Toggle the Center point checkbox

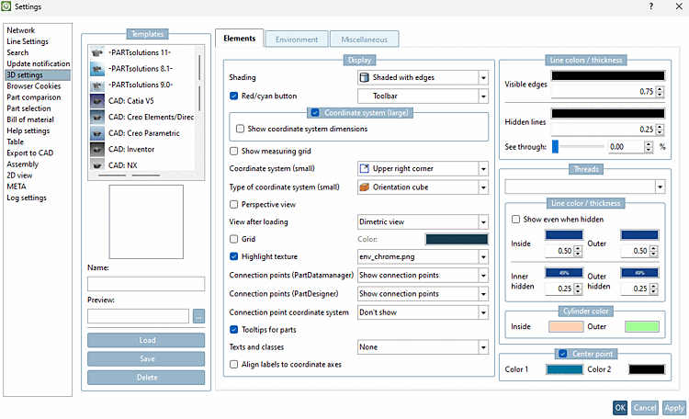(x=563, y=354)
